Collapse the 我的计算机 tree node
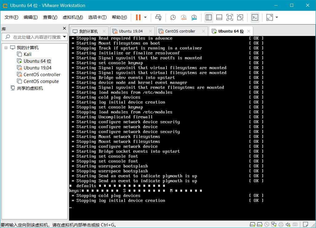This screenshot has height=228, width=316. point(6,48)
